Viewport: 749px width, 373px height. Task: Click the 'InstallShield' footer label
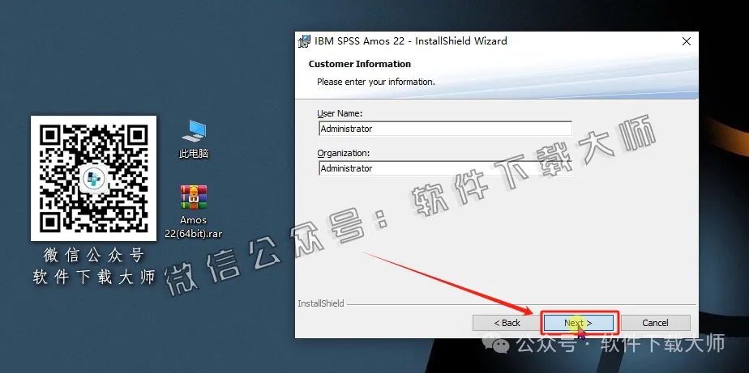tap(320, 303)
